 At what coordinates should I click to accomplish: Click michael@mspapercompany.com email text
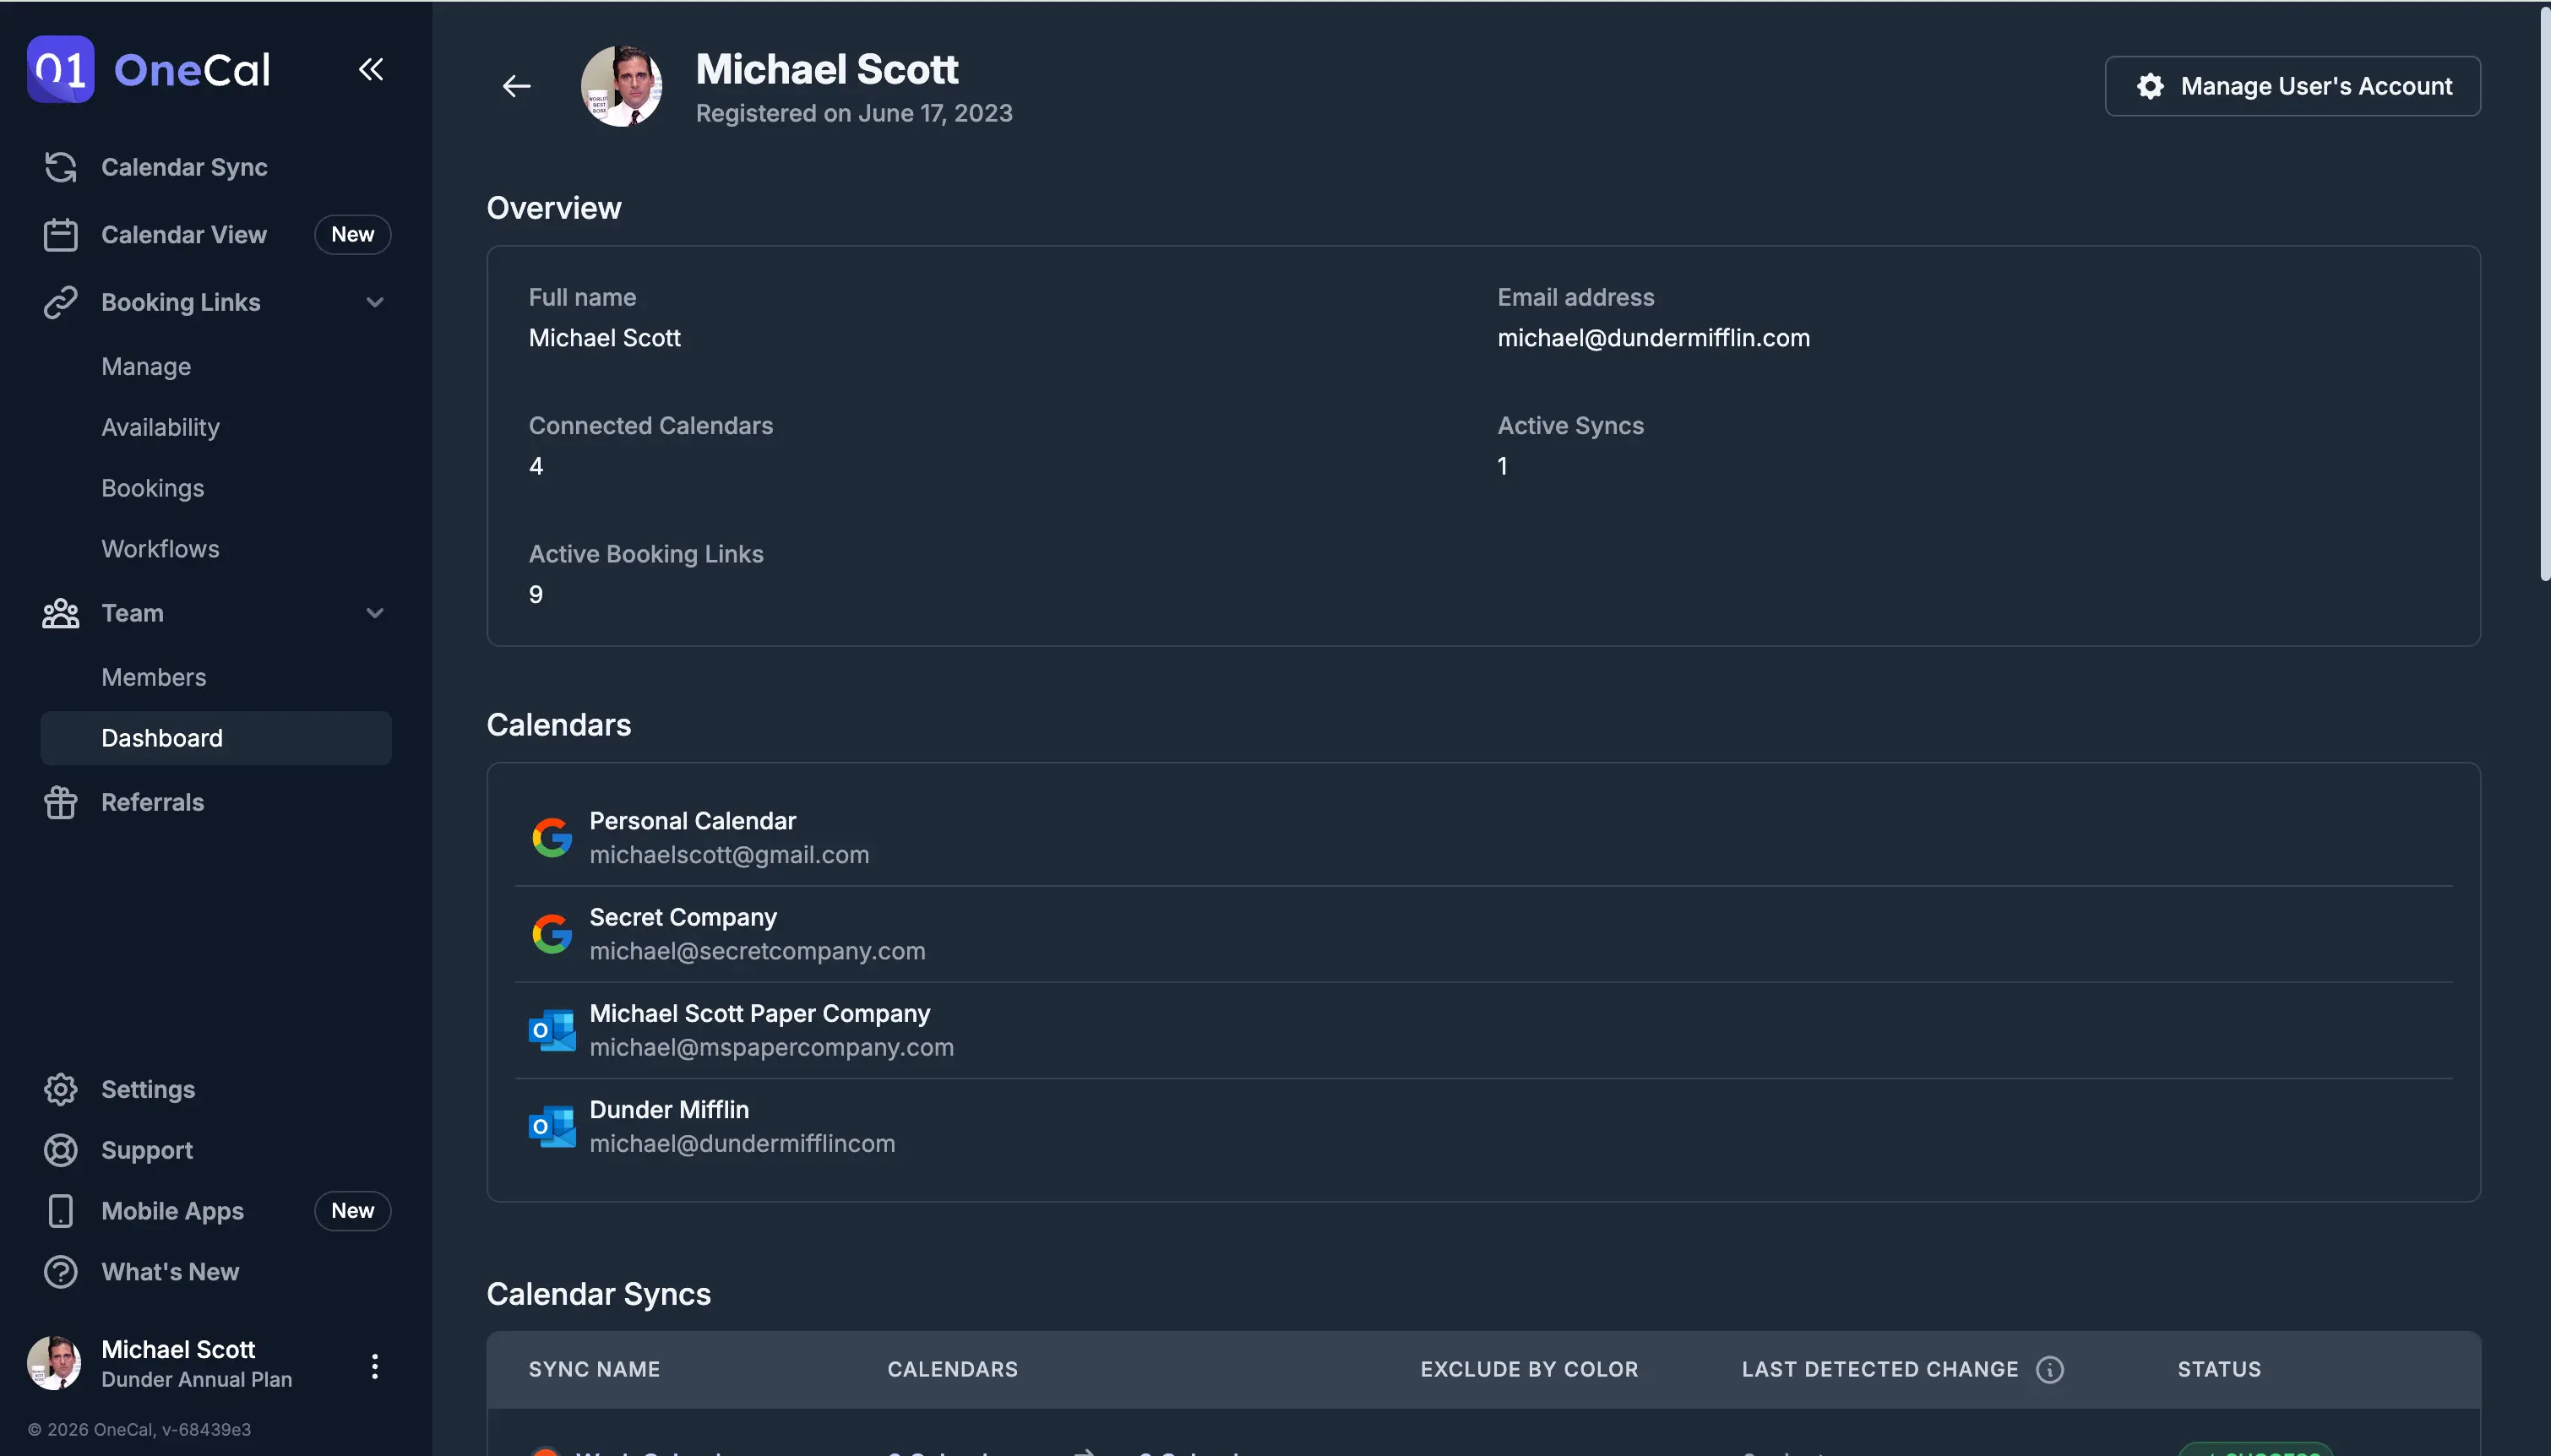772,1048
